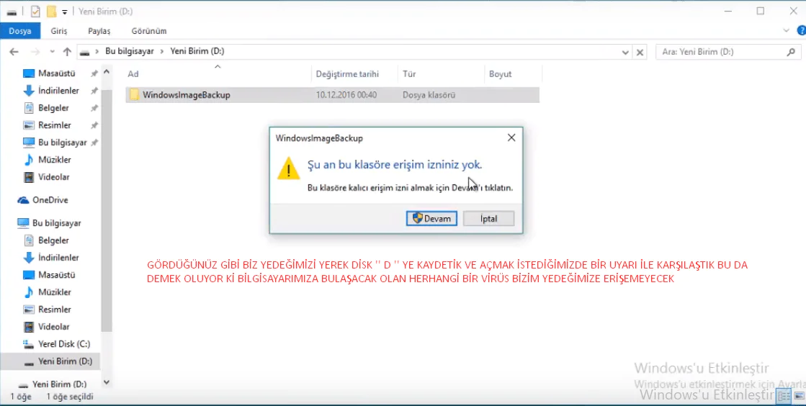
Task: Open the Dosya ribbon tab
Action: [20, 31]
